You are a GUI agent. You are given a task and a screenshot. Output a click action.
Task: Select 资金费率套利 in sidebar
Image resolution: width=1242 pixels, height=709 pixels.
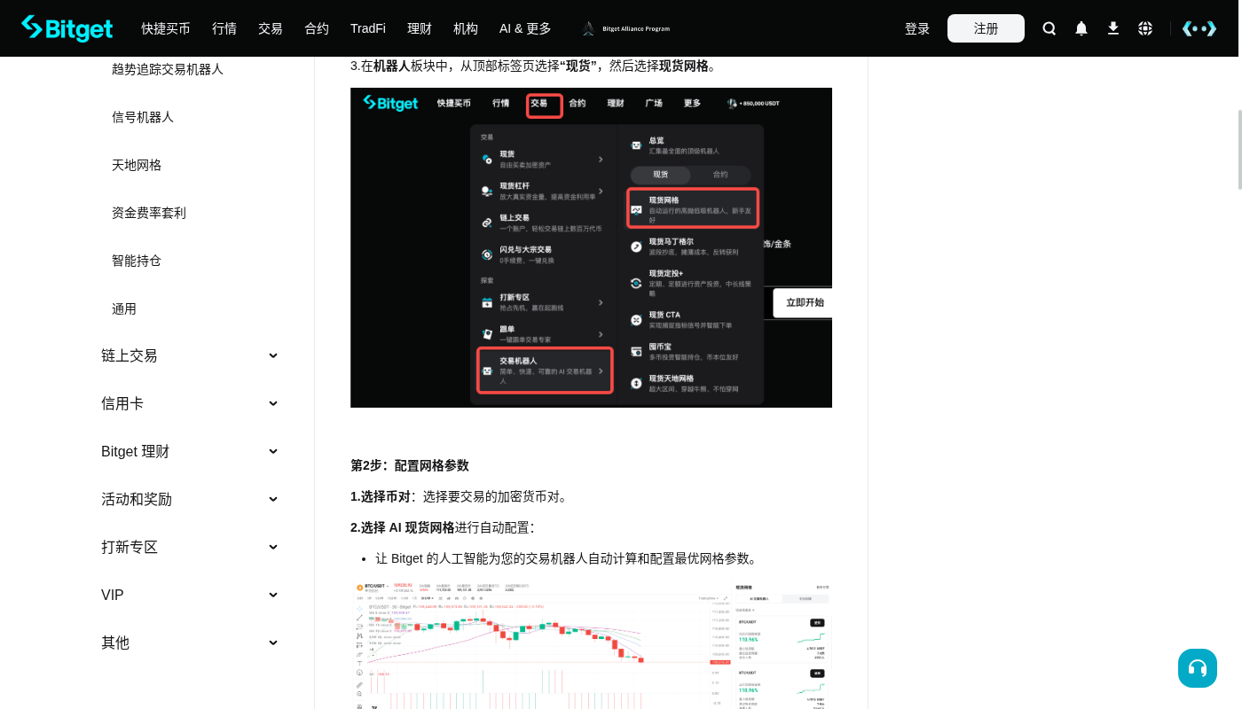tap(149, 213)
